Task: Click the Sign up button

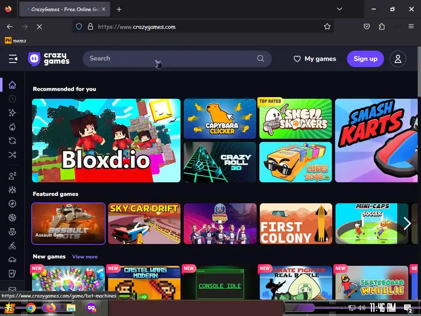Action: (365, 59)
